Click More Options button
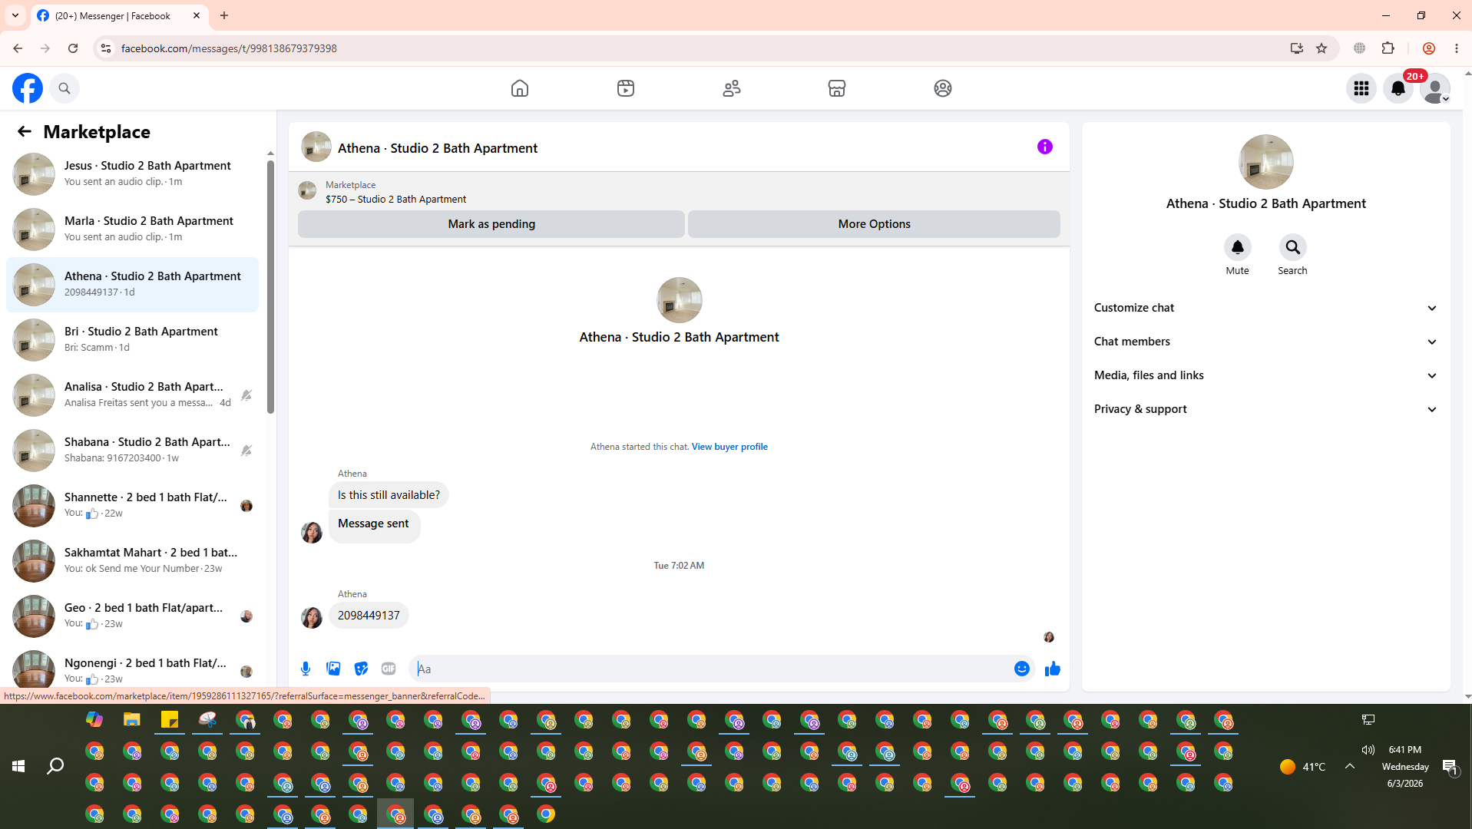Screen dimensions: 1472x829 pyautogui.click(x=874, y=224)
